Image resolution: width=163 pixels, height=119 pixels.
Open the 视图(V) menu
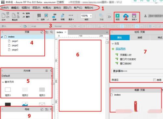(x=26, y=8)
